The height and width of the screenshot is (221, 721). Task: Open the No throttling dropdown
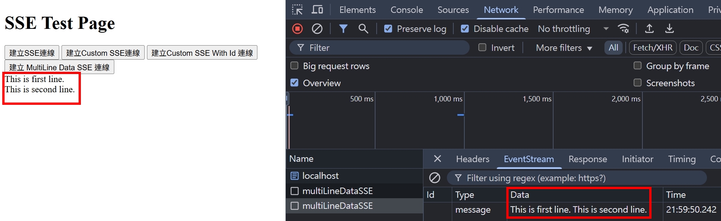[x=573, y=28]
